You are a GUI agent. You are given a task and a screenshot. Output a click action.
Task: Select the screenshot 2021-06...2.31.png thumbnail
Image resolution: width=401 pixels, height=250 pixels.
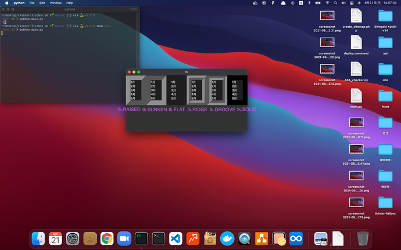point(327,16)
